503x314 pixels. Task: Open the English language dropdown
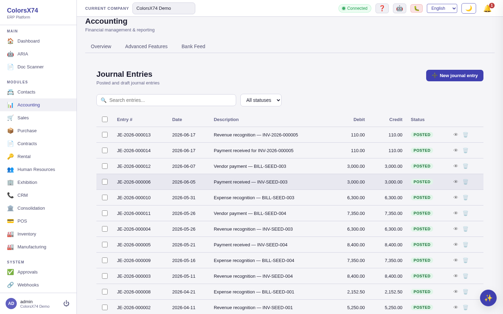(x=442, y=8)
